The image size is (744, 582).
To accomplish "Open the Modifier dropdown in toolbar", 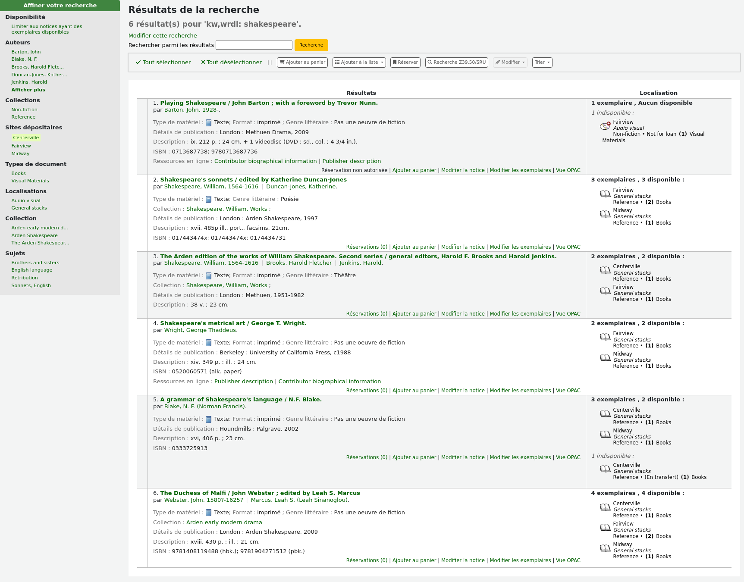I will coord(510,63).
